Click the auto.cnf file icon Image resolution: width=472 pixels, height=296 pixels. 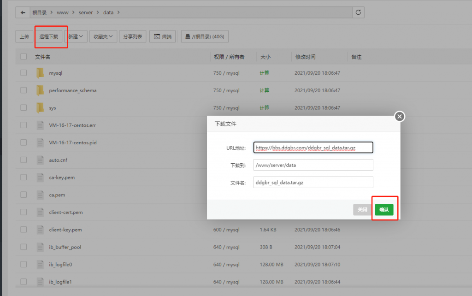[40, 160]
